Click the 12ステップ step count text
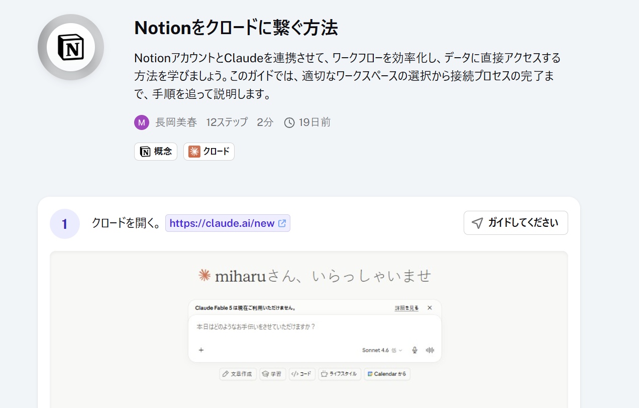The image size is (639, 408). click(x=227, y=122)
